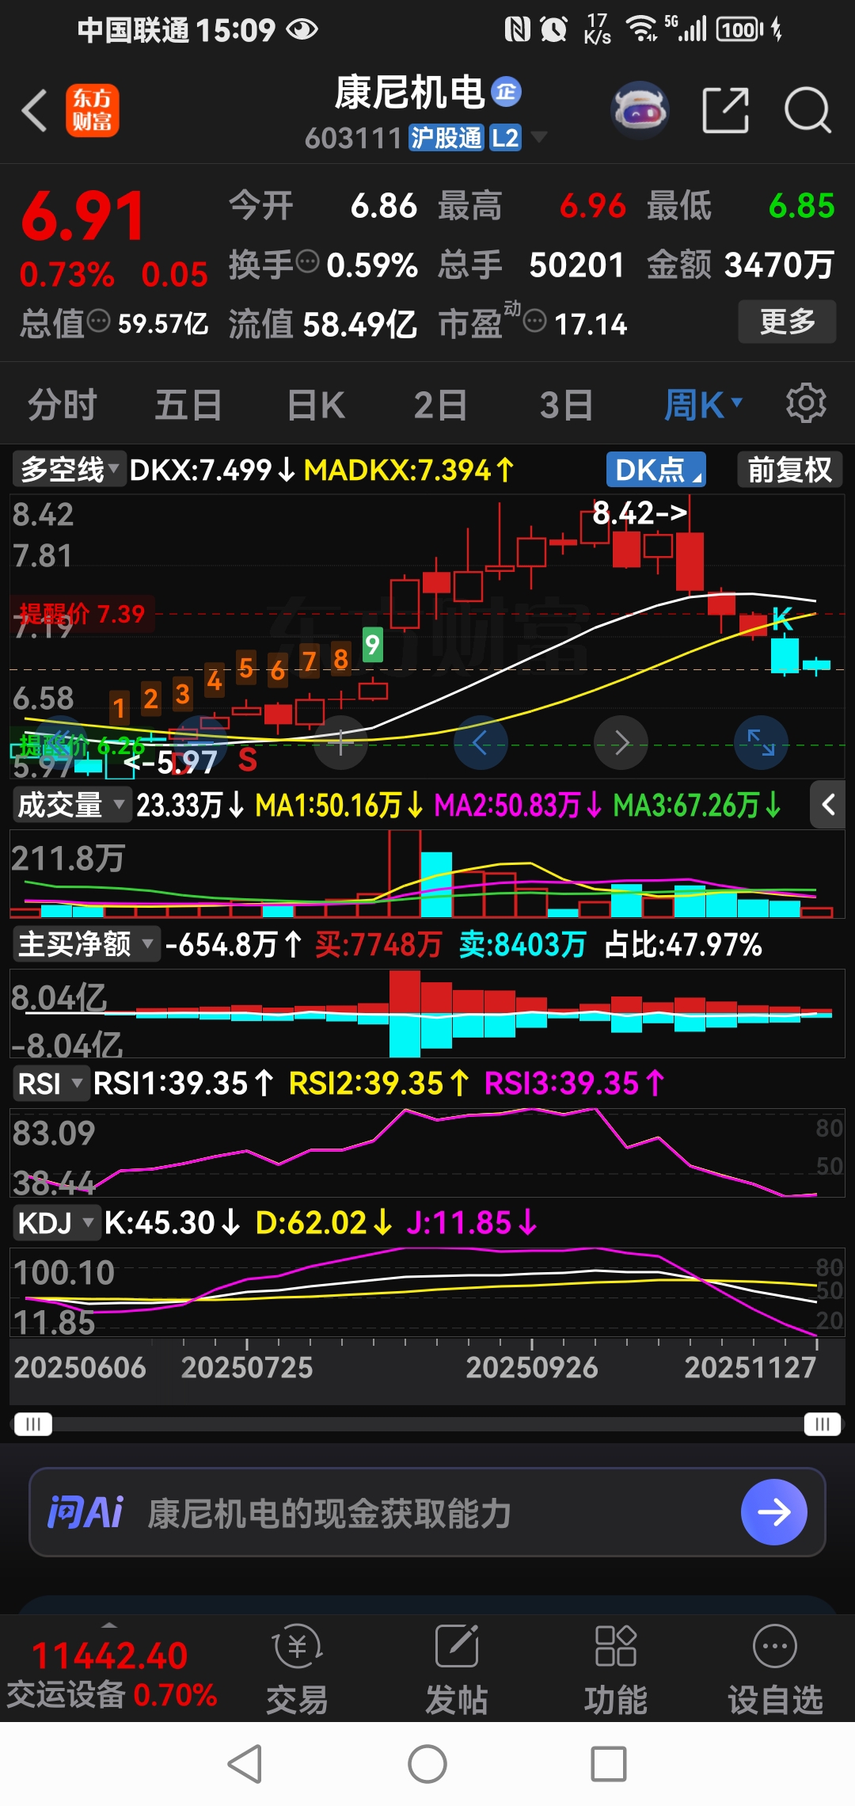Open the KDJ indicator dropdown

pos(55,1222)
